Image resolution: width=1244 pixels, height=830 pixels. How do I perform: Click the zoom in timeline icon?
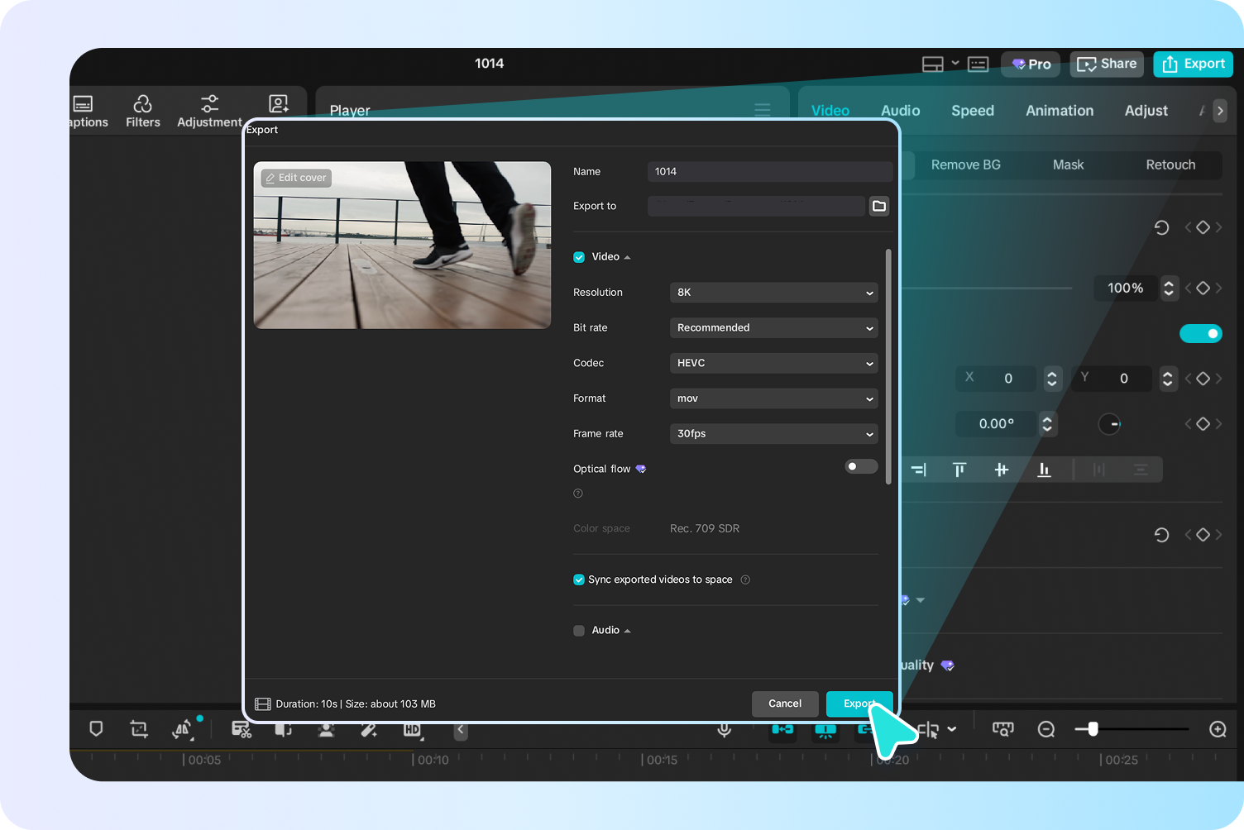(1218, 729)
